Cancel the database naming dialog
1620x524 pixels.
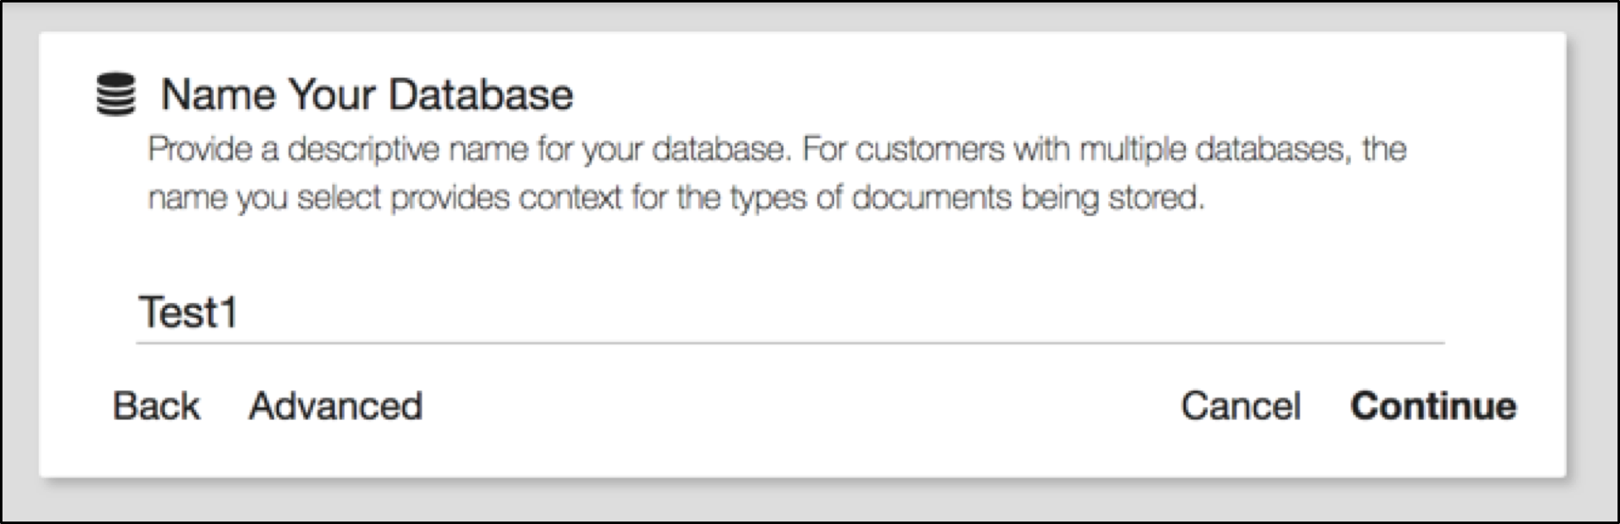point(1240,406)
